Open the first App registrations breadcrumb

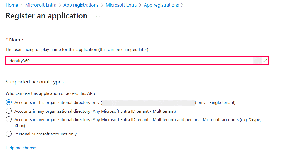[81, 5]
